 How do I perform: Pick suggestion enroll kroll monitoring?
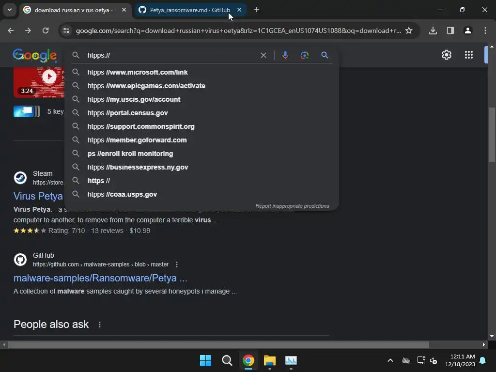pos(202,154)
